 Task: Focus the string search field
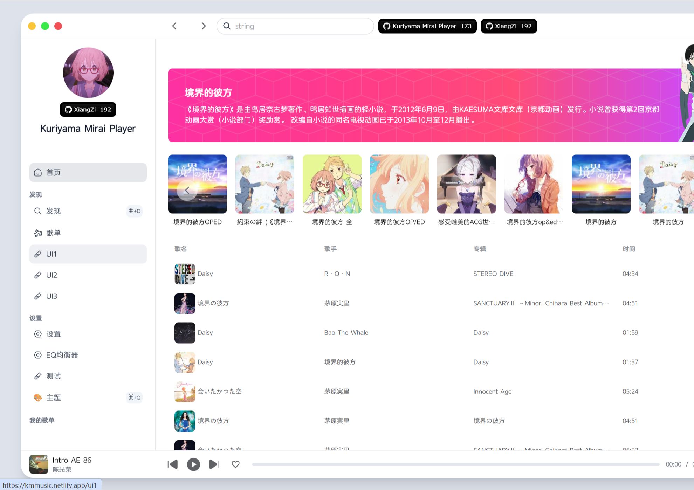(295, 26)
